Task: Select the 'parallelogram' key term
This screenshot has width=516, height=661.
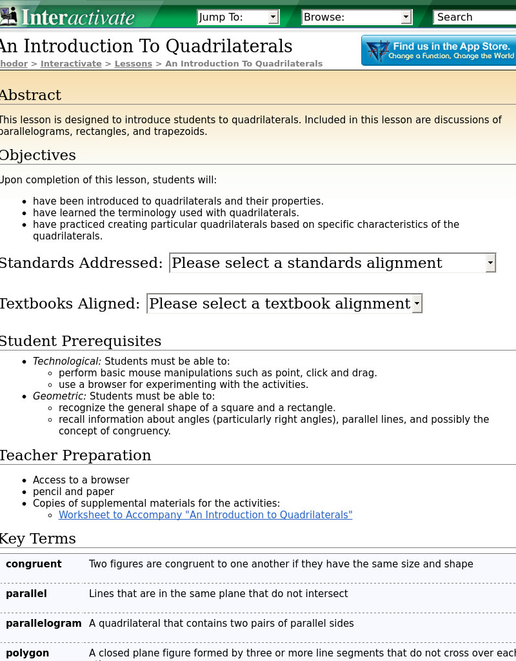Action: click(43, 623)
